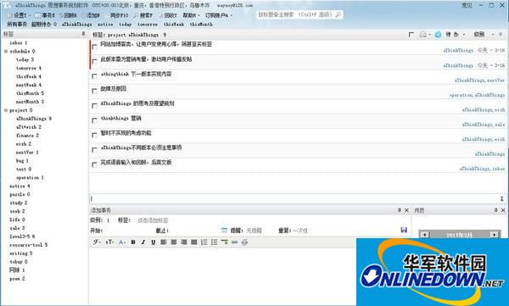Tick the checkbox for thinkthings marketing task
509x306 pixels.
click(94, 120)
